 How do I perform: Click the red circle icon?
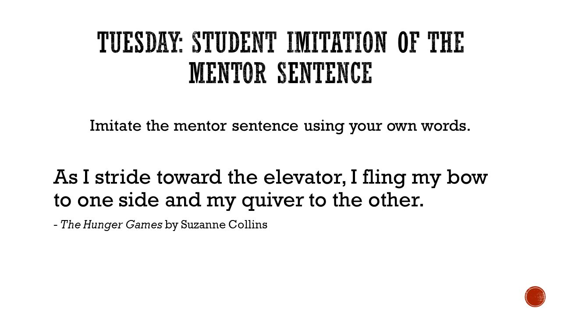click(535, 296)
